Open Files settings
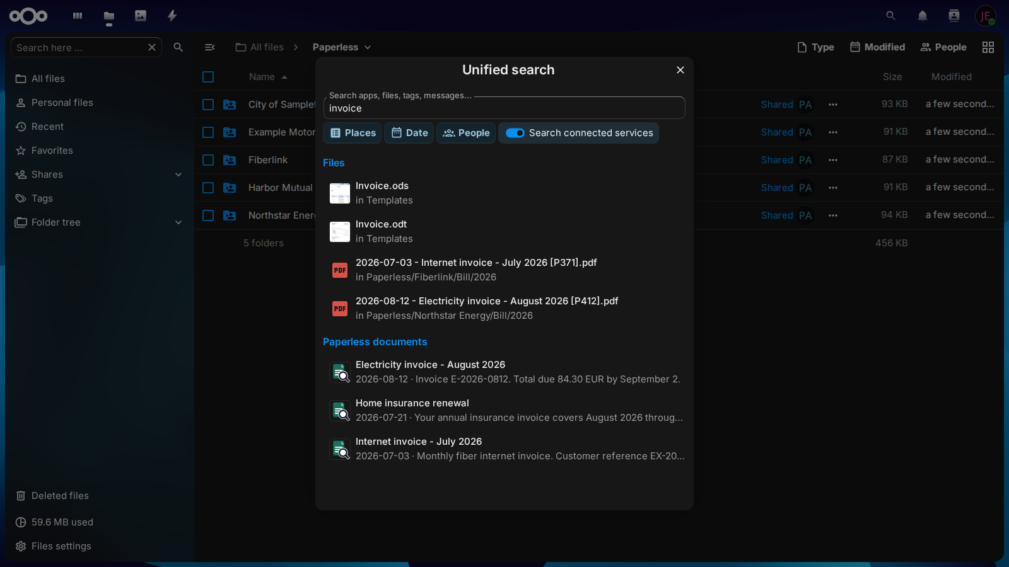The width and height of the screenshot is (1009, 567). coord(99,546)
